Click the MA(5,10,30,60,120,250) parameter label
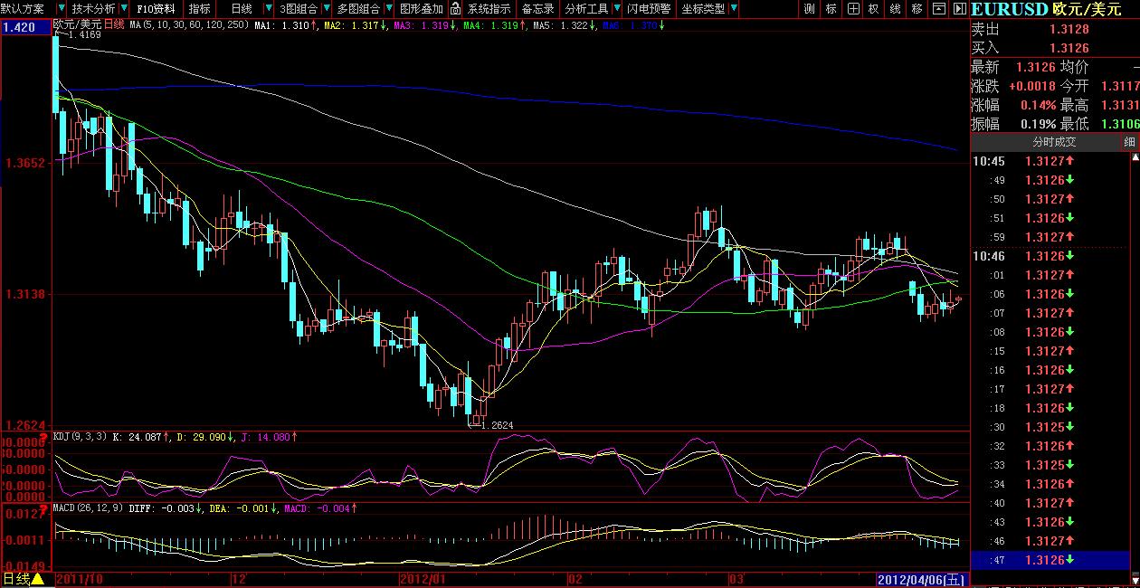 (188, 24)
